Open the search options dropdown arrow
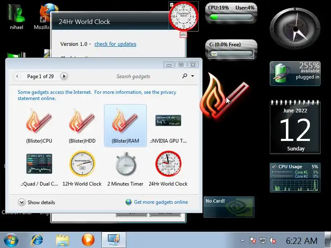331x248 pixels. coord(192,76)
